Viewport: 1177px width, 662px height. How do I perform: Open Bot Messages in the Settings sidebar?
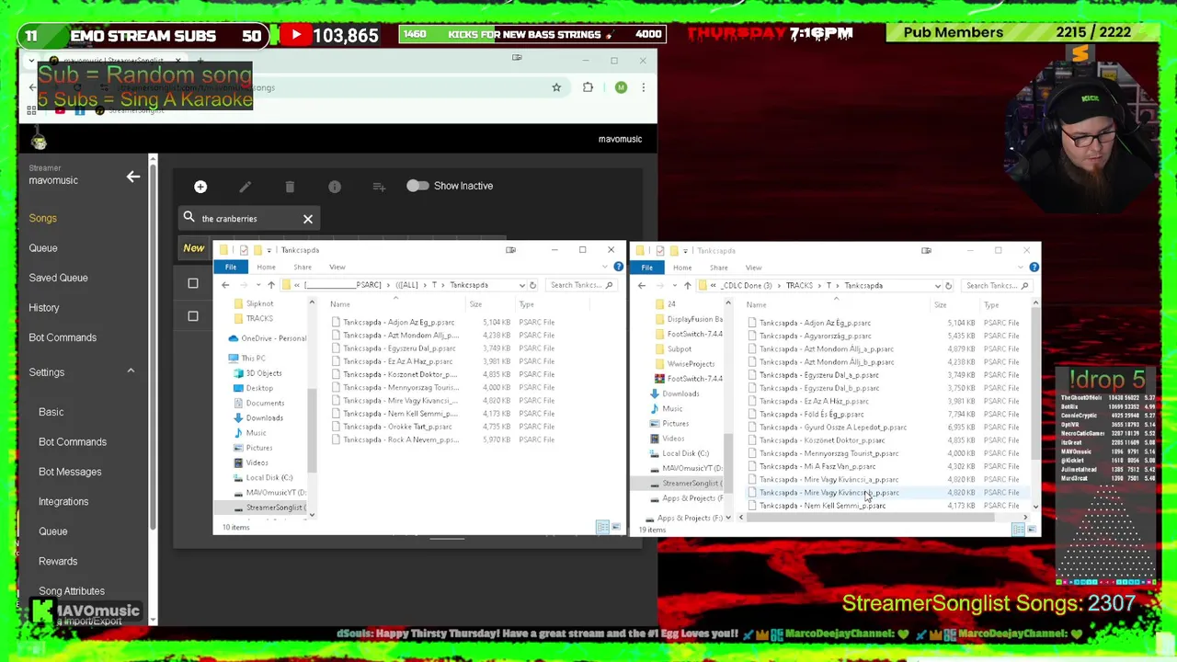coord(70,472)
